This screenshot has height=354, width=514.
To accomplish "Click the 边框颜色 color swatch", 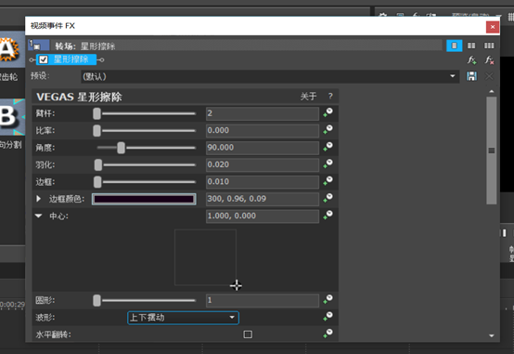I will [x=144, y=199].
